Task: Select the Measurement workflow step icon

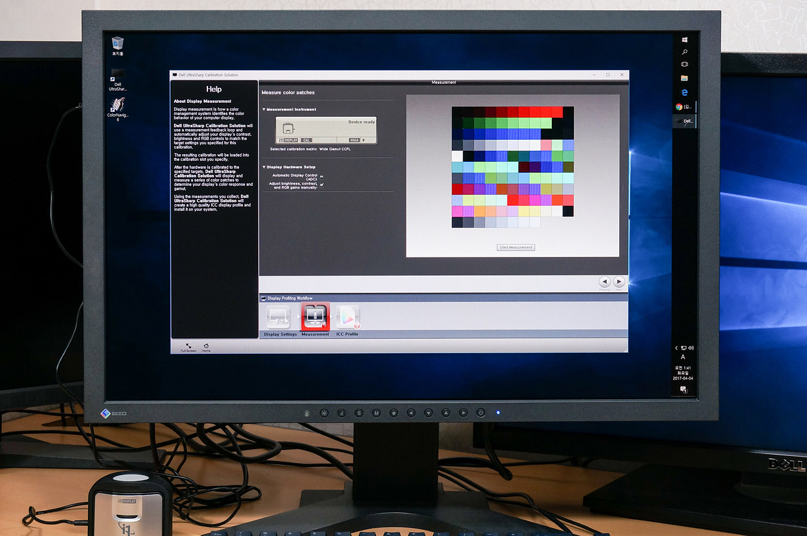Action: click(315, 317)
